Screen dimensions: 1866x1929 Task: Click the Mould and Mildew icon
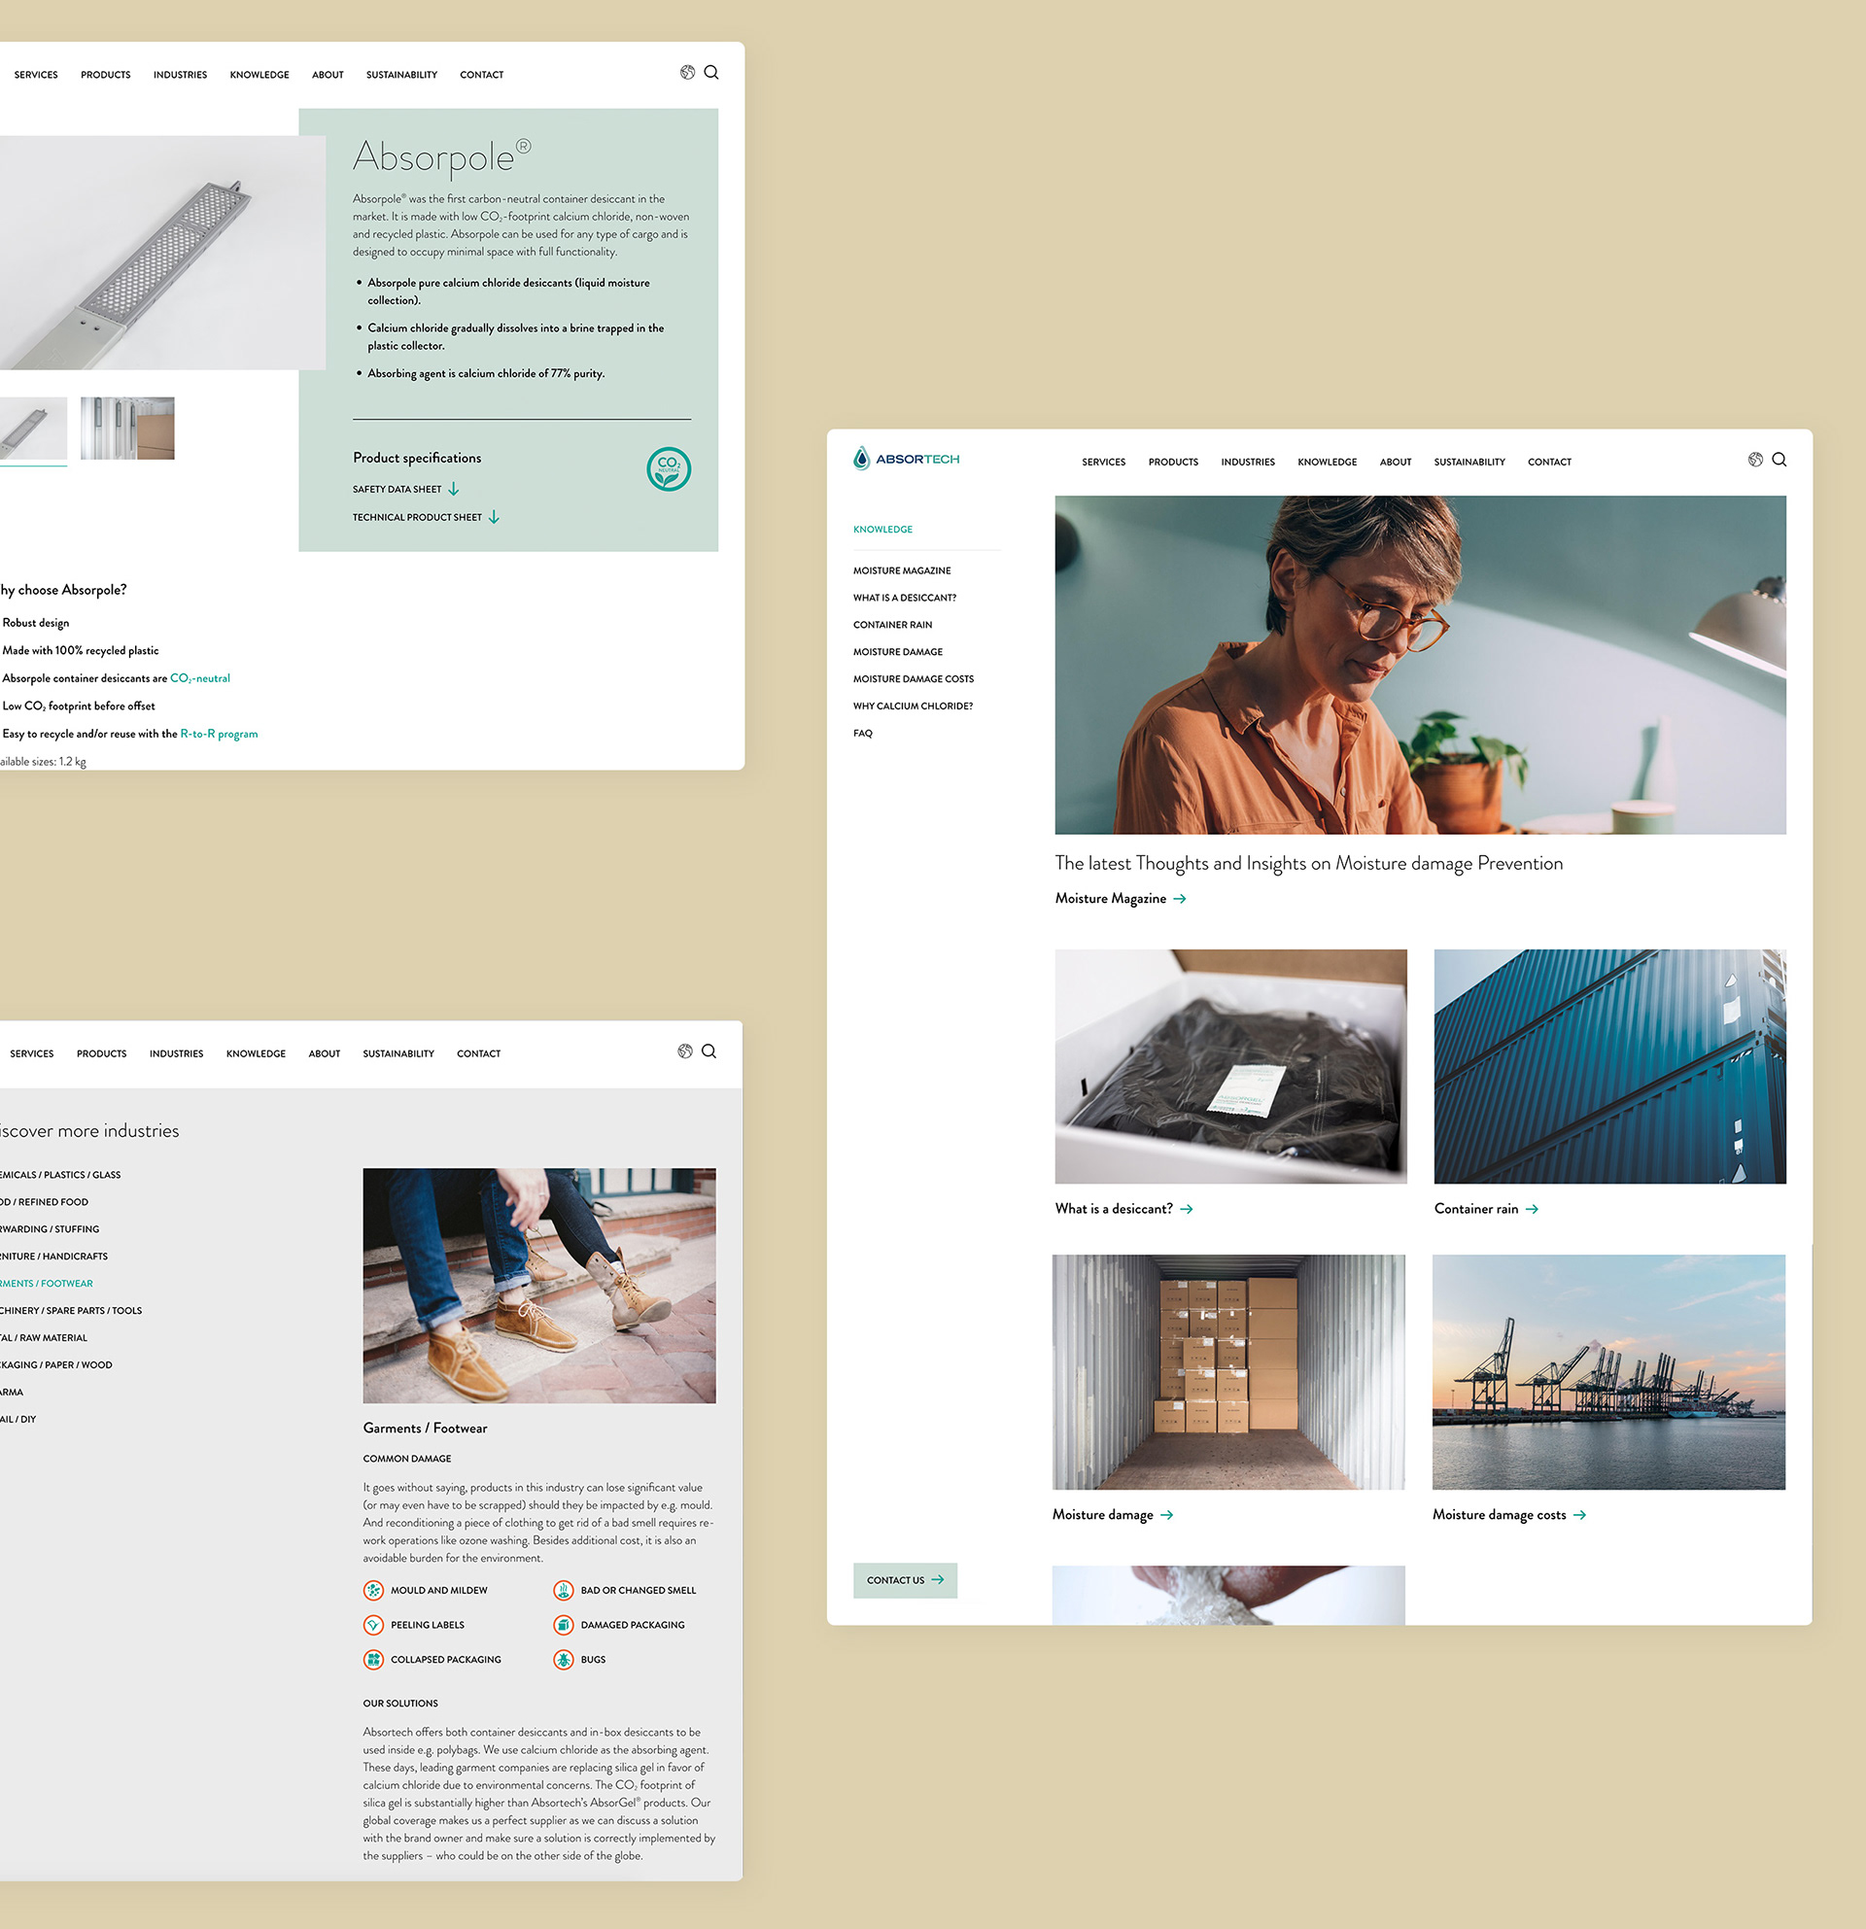coord(373,1590)
